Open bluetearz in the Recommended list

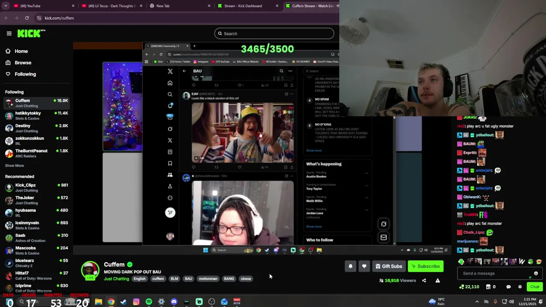(37, 263)
